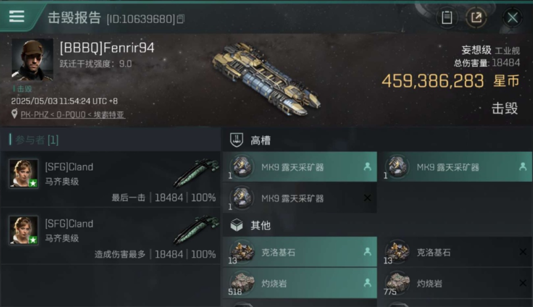Select destroyed 克洛基石 item with X
Screen dimensions: 533x307
pyautogui.click(x=455, y=252)
